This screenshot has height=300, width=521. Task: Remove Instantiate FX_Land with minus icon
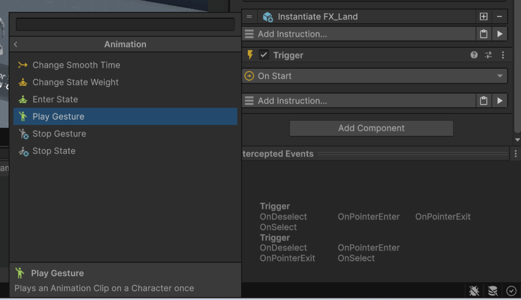pyautogui.click(x=499, y=17)
